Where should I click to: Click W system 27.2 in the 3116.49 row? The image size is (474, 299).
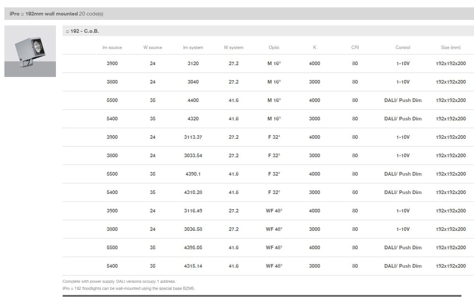[x=234, y=211]
